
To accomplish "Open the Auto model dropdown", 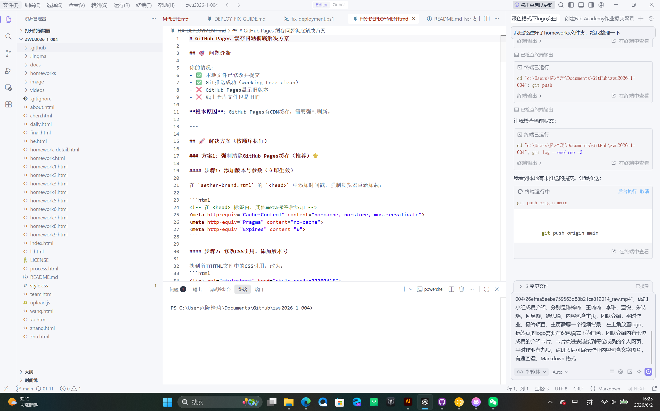I will pos(560,372).
